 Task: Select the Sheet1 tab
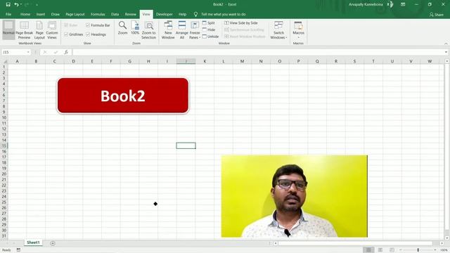point(33,242)
